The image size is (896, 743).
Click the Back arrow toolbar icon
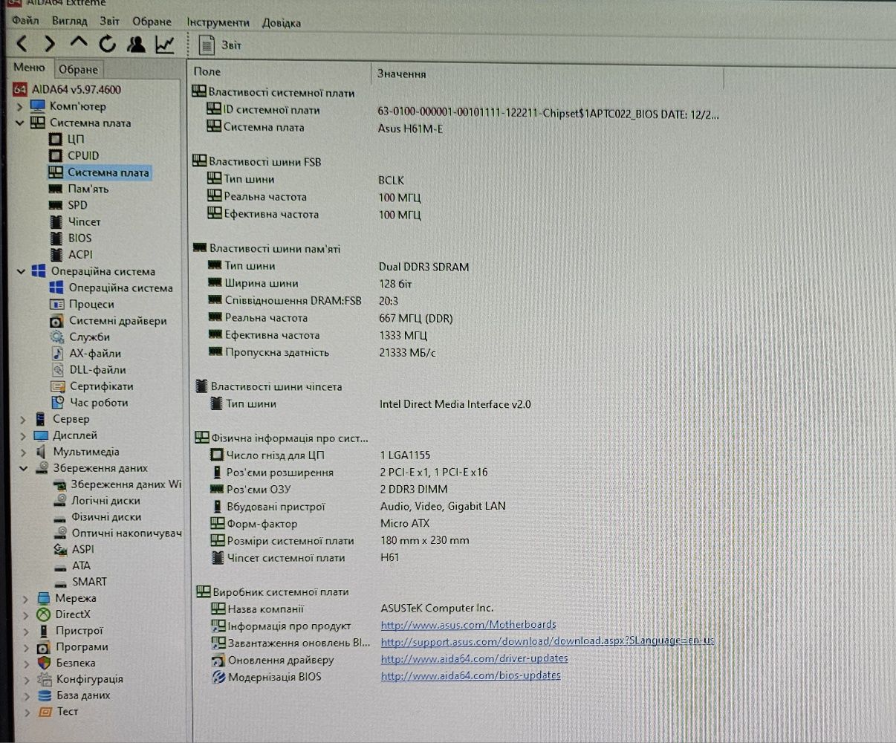click(22, 45)
